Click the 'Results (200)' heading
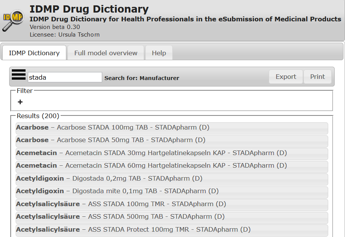345x237 pixels. point(38,116)
